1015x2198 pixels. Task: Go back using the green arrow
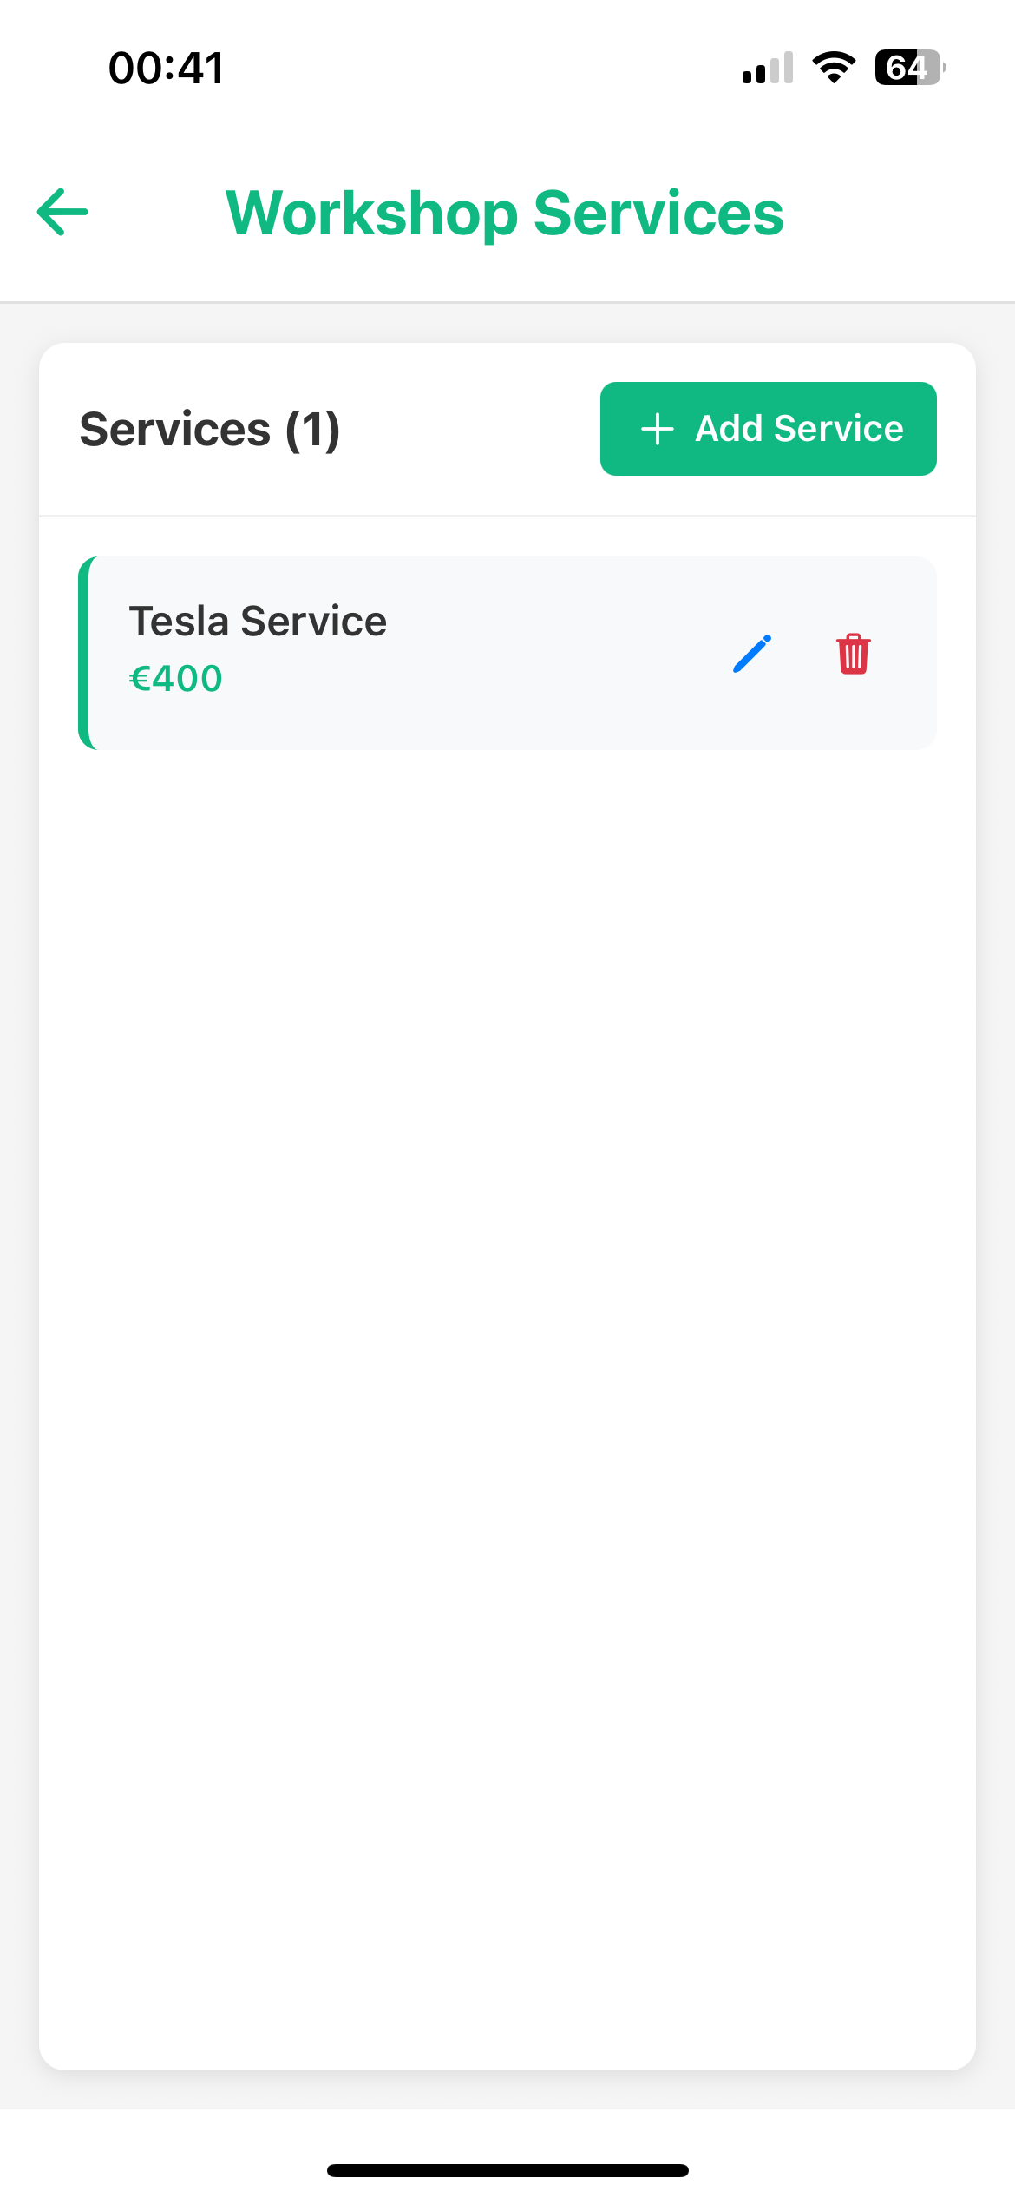coord(62,212)
